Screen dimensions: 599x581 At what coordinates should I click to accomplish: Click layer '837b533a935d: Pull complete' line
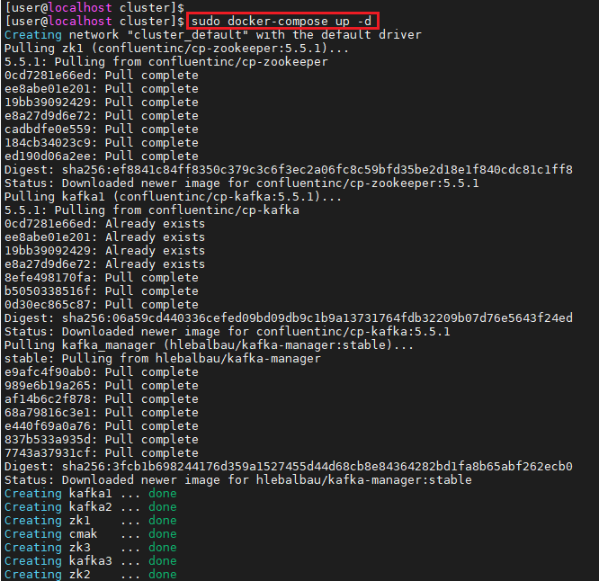coord(102,440)
